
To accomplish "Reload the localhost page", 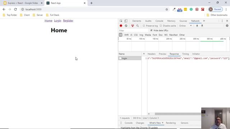I will [x=15, y=9].
